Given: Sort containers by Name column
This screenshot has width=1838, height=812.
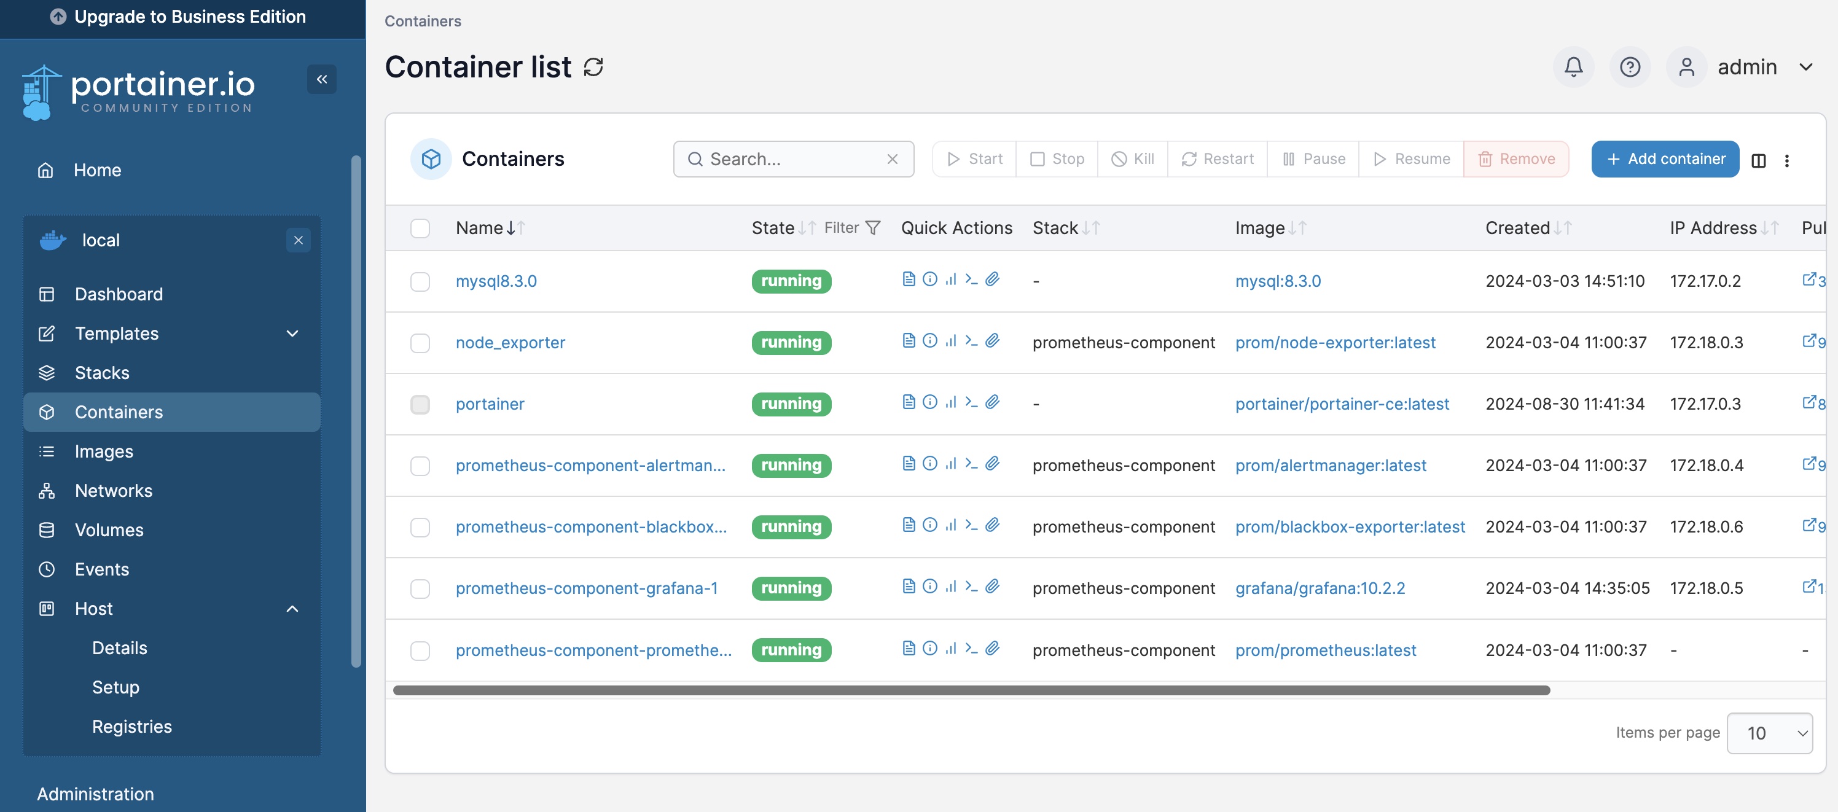Looking at the screenshot, I should tap(490, 228).
